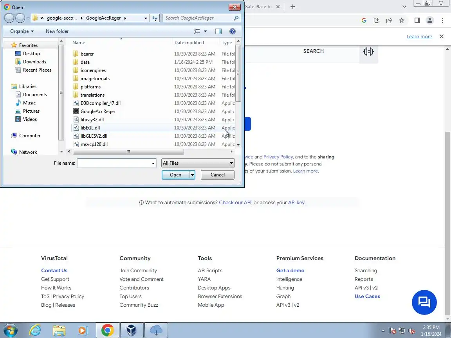This screenshot has height=338, width=451.
Task: Open Chrome profile avatar menu
Action: click(430, 20)
